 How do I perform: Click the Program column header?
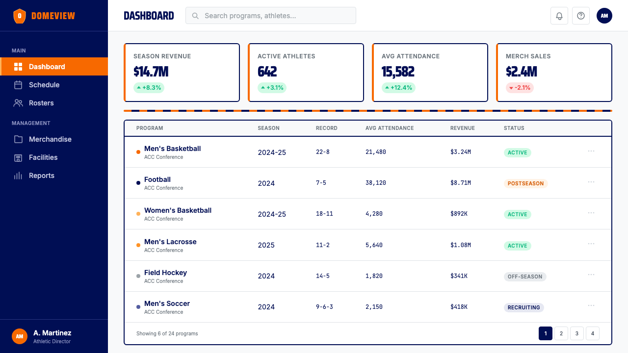[x=150, y=128]
